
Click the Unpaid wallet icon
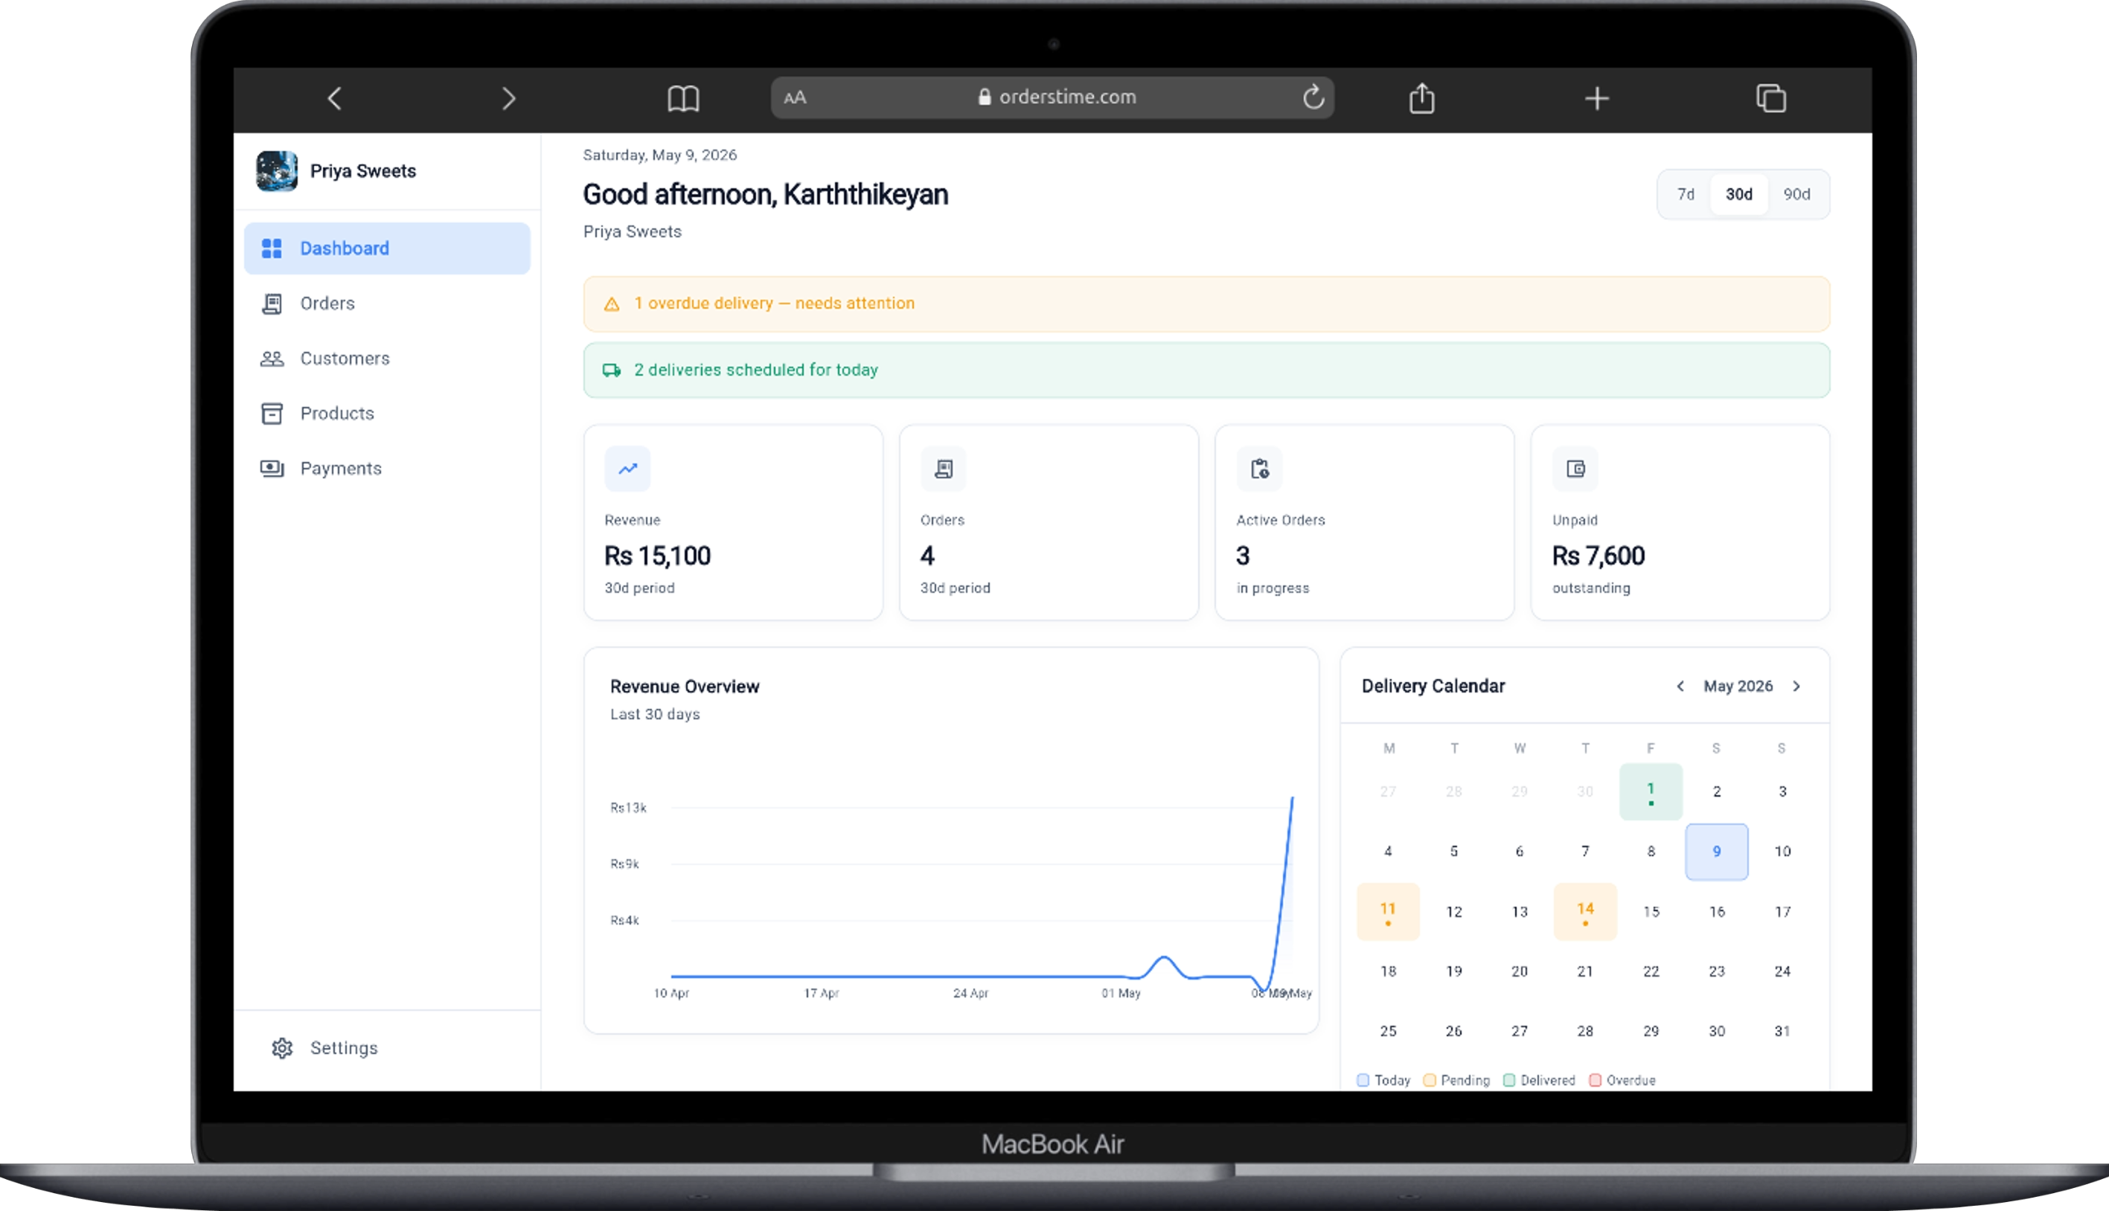[1575, 469]
